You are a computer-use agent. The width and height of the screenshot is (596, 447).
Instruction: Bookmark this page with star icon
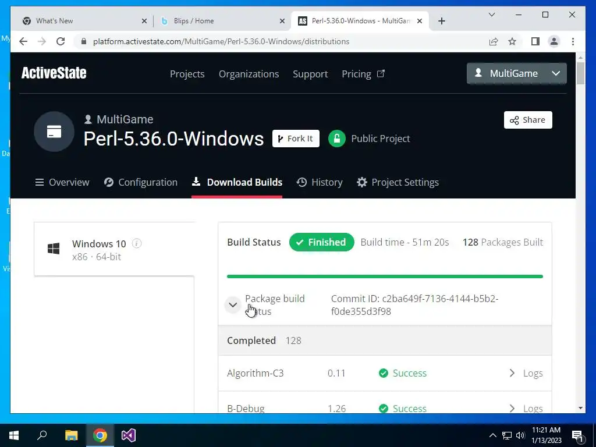pyautogui.click(x=512, y=41)
